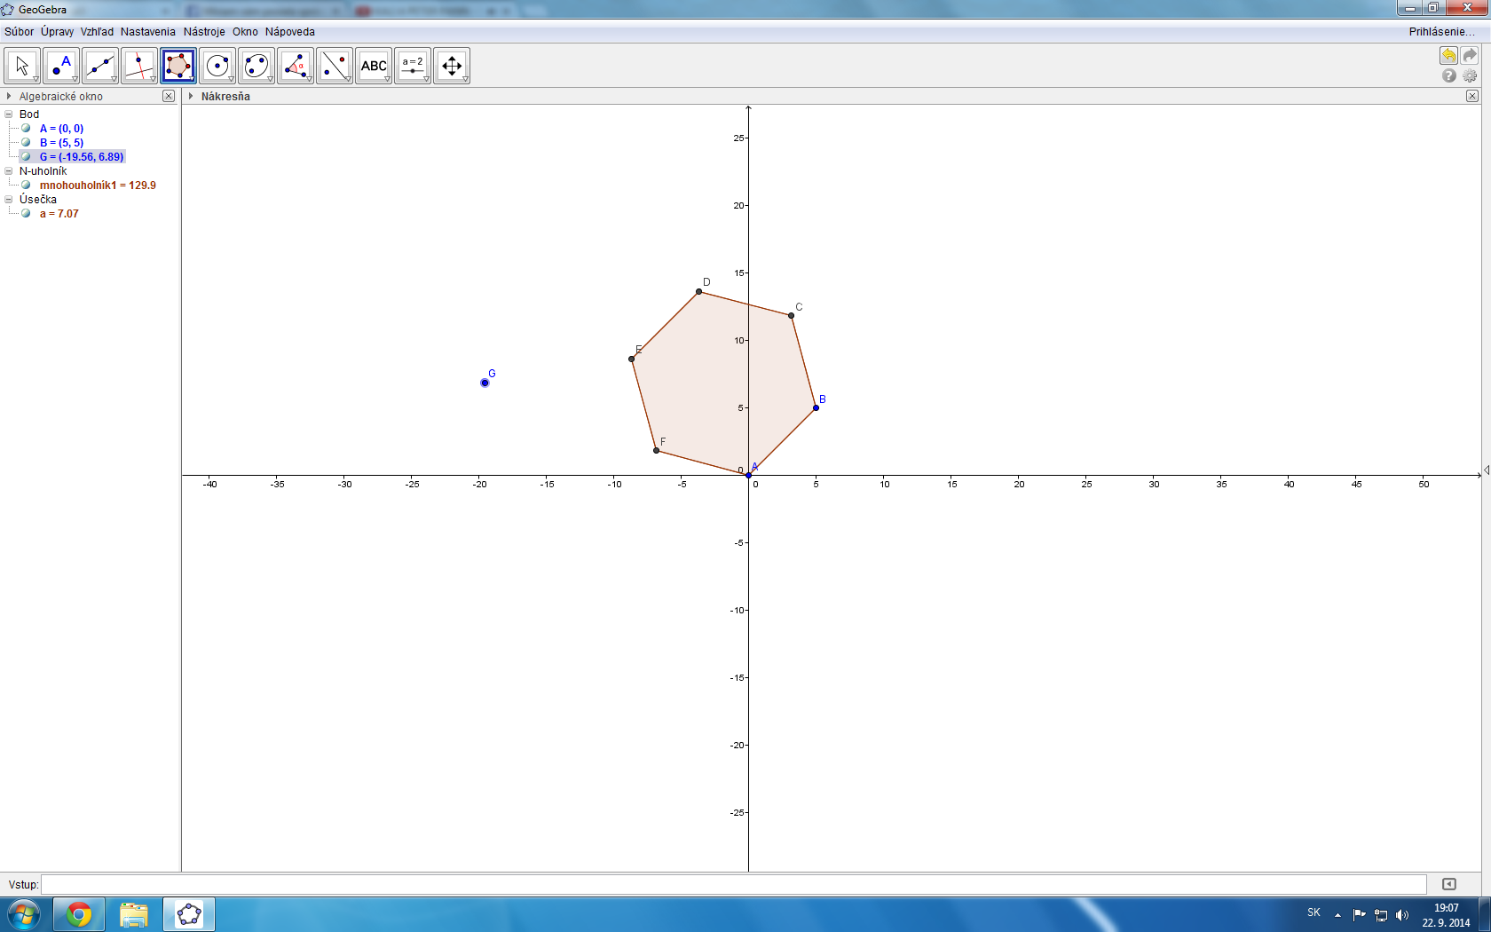The image size is (1491, 932).
Task: Toggle visibility of point G
Action: pos(26,156)
